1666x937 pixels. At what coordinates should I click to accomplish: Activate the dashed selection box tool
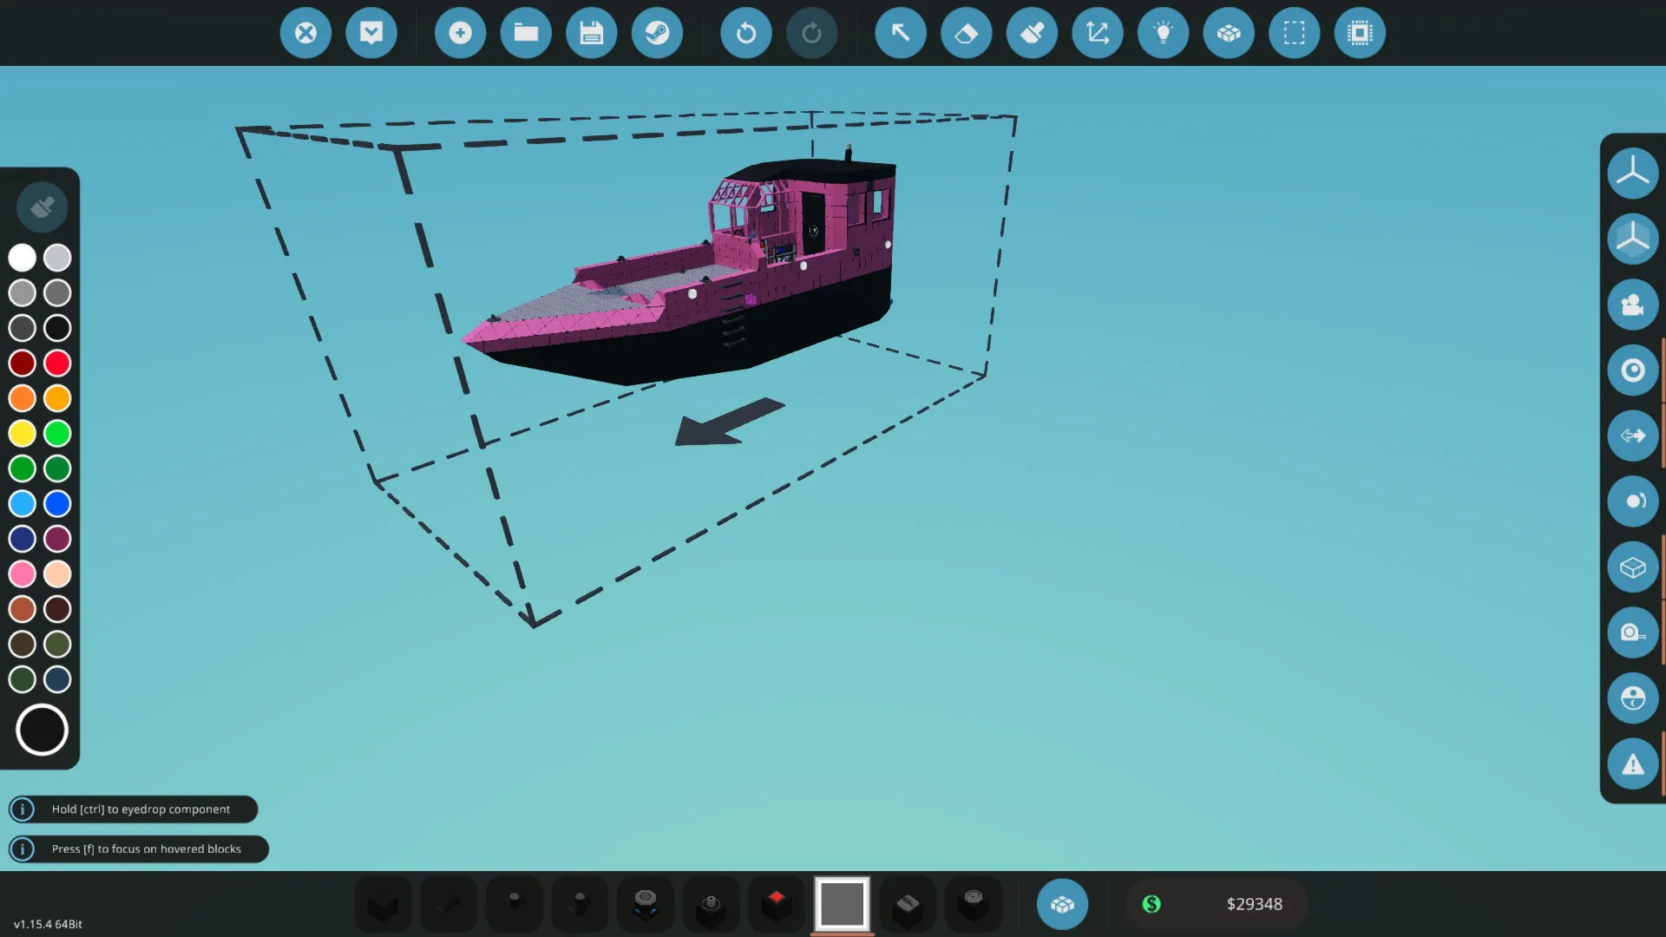[x=1294, y=33]
